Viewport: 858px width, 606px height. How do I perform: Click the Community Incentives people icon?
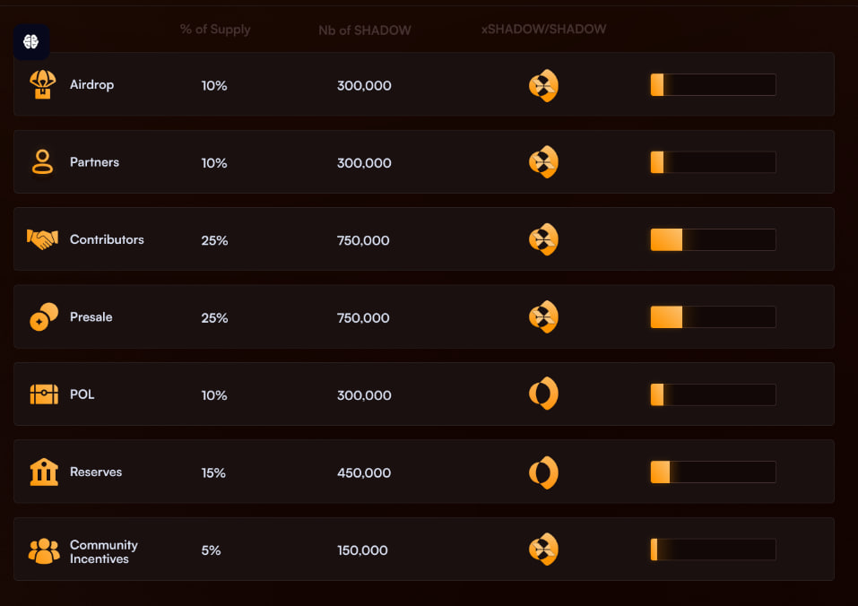click(43, 550)
